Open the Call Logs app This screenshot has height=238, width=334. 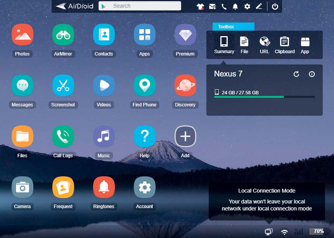point(63,137)
